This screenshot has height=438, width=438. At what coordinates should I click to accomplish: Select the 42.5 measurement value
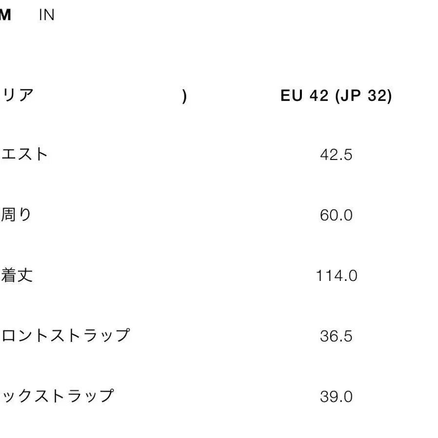[336, 155]
